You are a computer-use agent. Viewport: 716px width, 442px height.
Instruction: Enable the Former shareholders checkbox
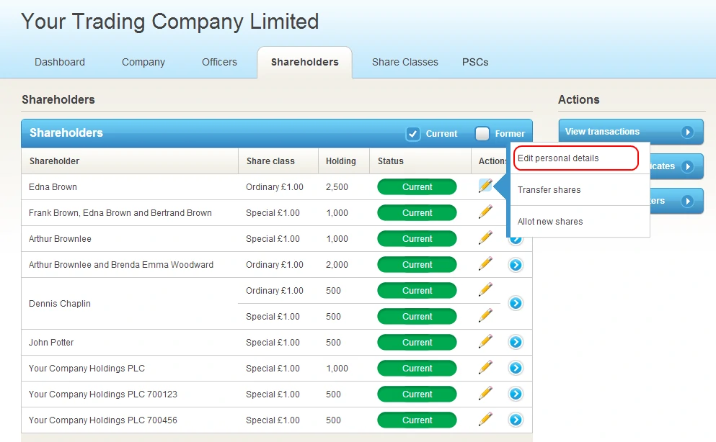[x=482, y=133]
